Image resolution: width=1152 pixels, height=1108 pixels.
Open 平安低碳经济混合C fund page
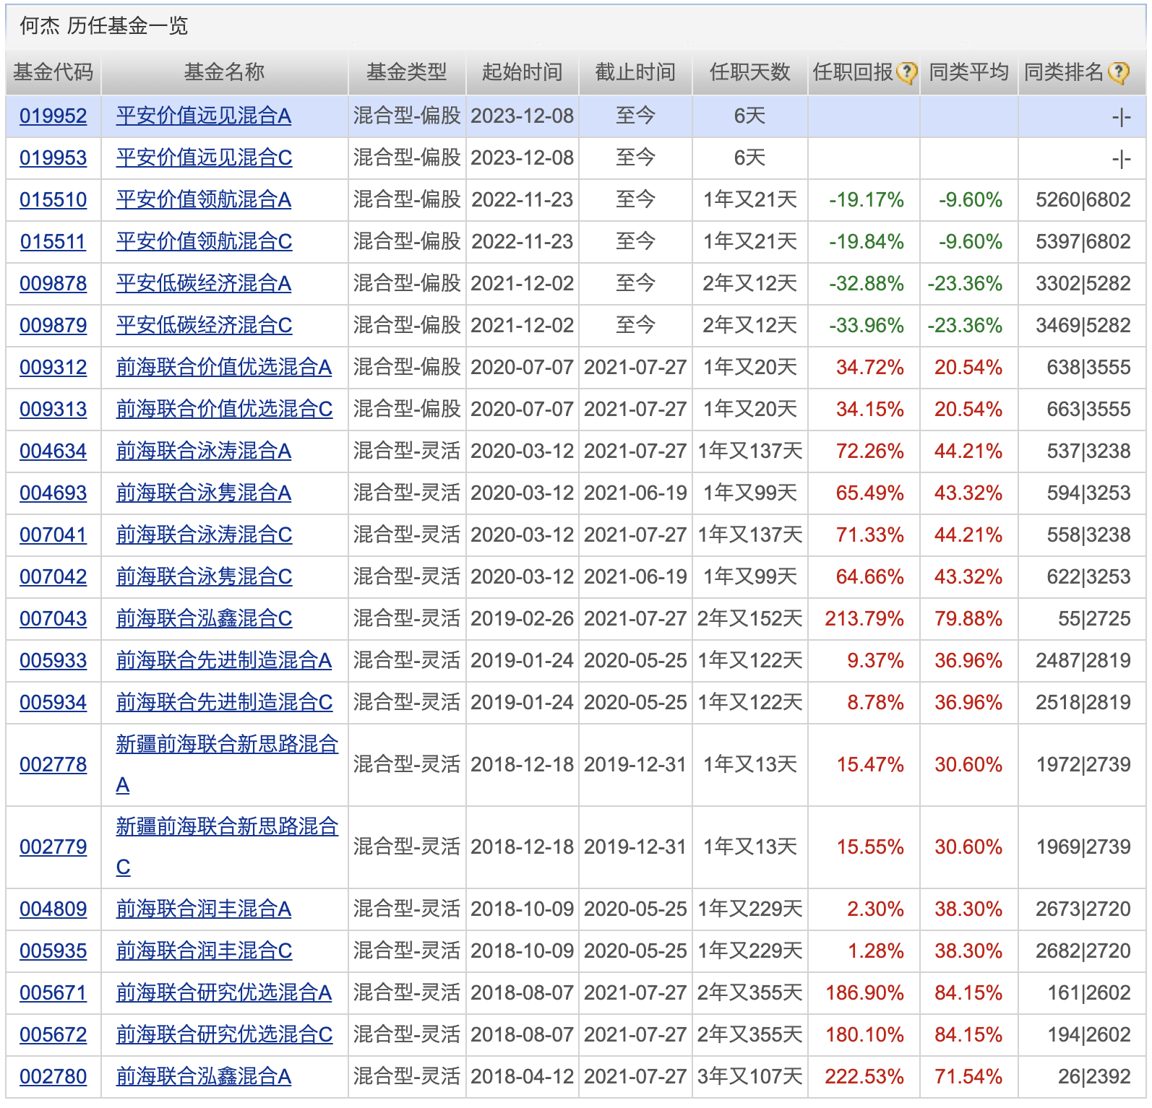[x=205, y=326]
